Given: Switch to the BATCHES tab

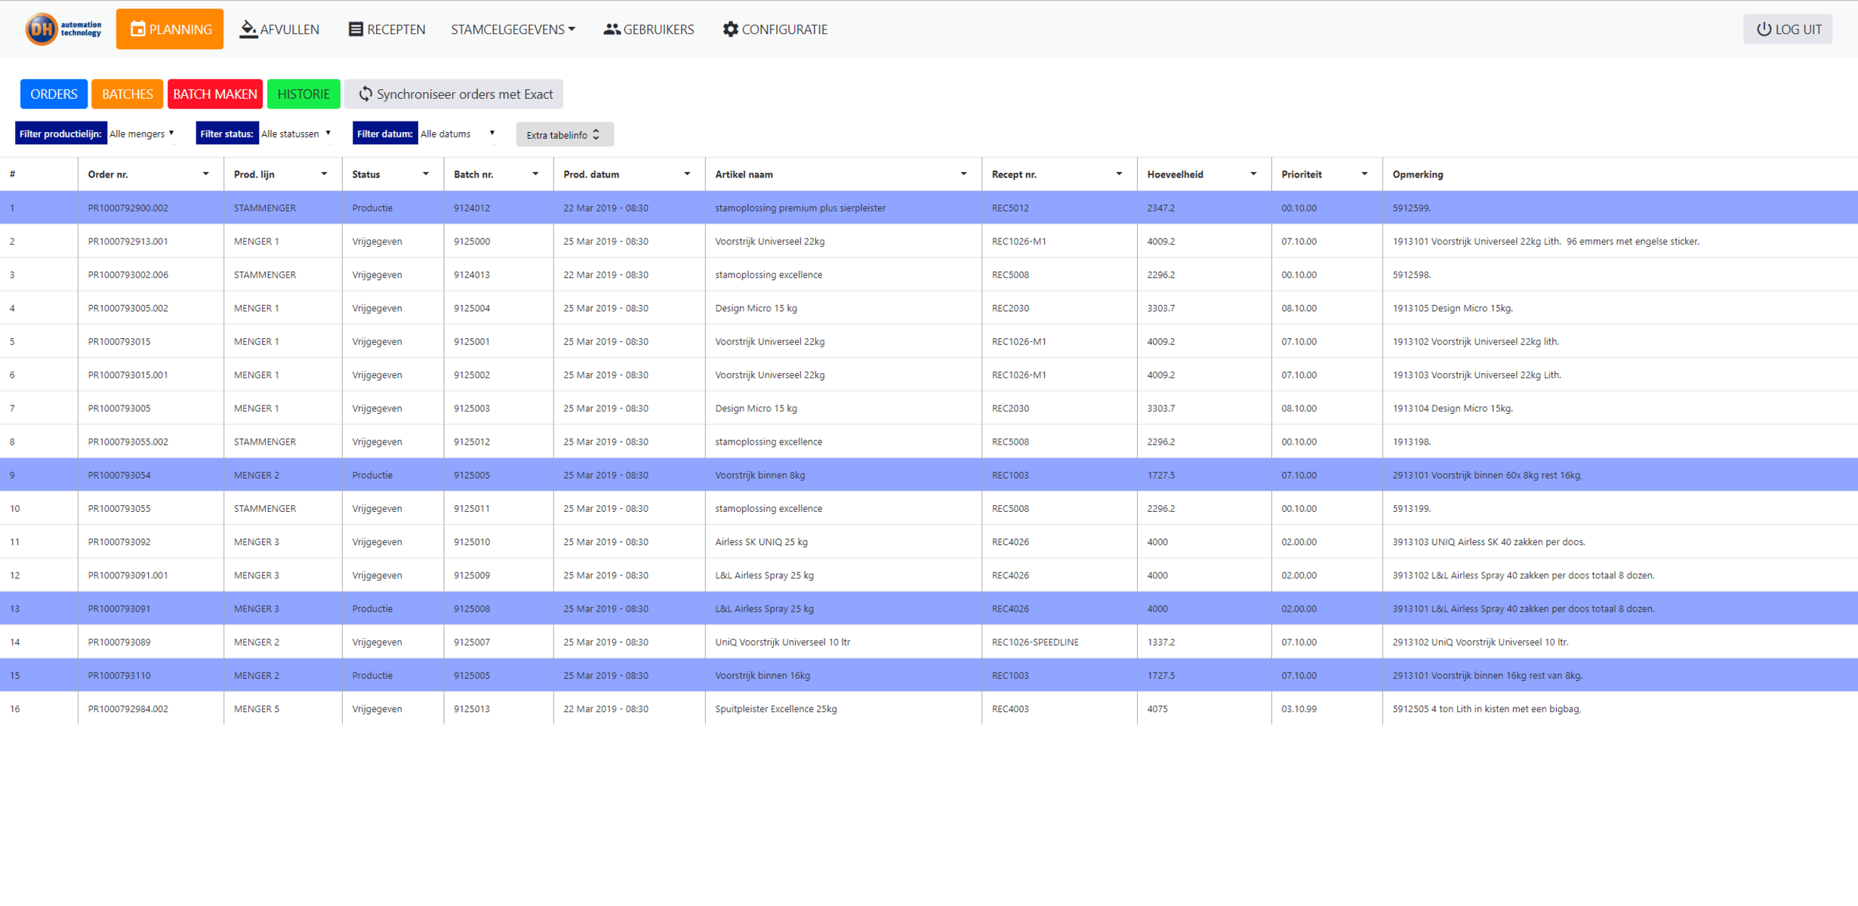Looking at the screenshot, I should point(126,94).
